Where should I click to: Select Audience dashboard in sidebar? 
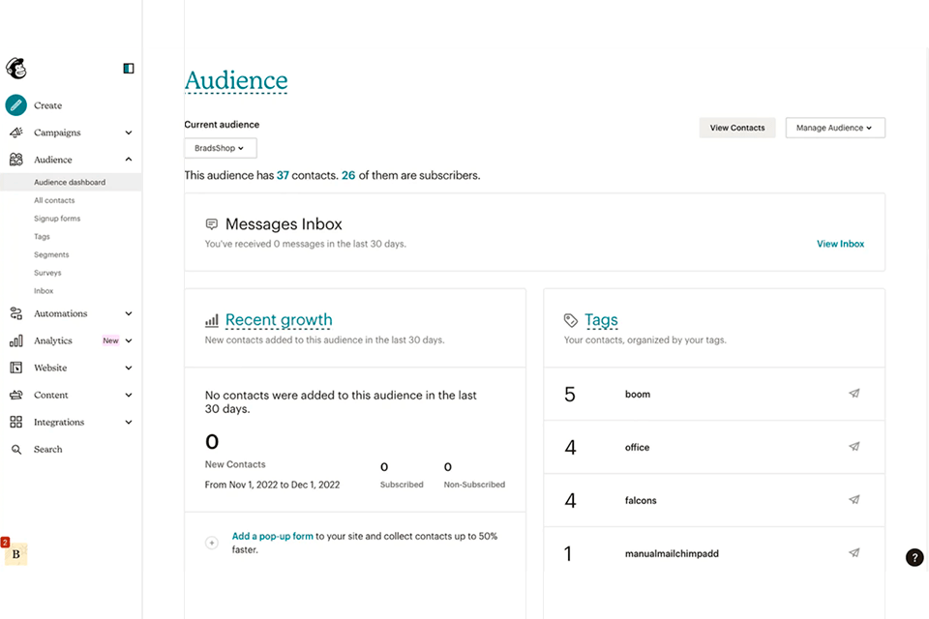click(x=71, y=183)
